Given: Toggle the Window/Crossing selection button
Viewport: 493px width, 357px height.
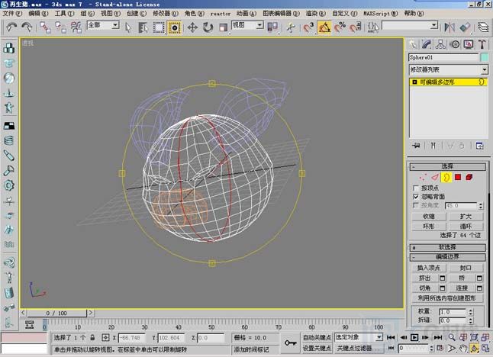Looking at the screenshot, I should 175,27.
